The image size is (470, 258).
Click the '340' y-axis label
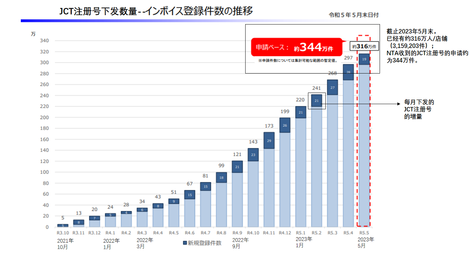tap(45, 41)
